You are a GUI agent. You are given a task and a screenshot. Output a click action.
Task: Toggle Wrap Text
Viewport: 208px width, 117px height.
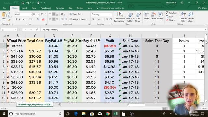(x=75, y=14)
